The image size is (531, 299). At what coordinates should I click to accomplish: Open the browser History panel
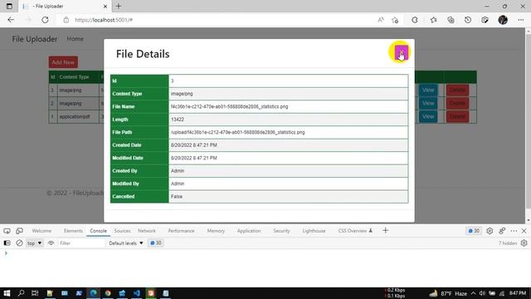click(x=468, y=20)
